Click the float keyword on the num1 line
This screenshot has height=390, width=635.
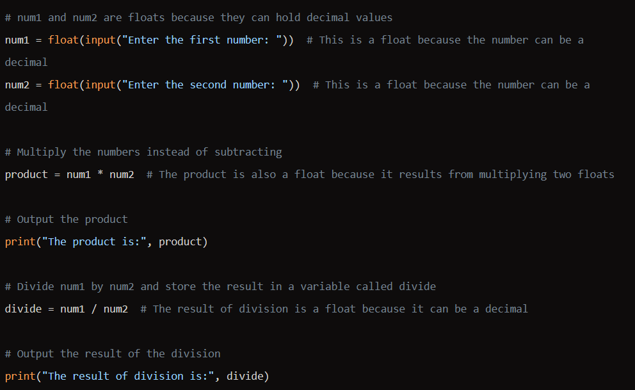tap(63, 40)
